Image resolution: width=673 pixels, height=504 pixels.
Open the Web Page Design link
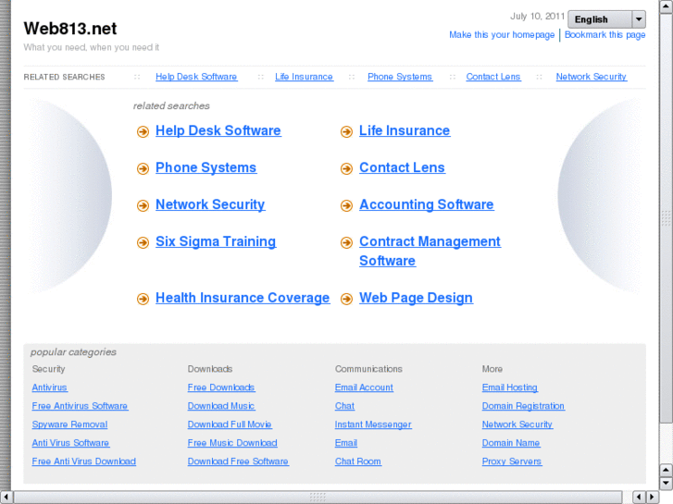point(416,297)
